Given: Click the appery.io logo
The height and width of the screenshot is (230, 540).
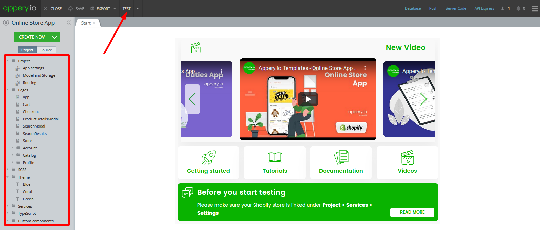Looking at the screenshot, I should click(x=20, y=8).
